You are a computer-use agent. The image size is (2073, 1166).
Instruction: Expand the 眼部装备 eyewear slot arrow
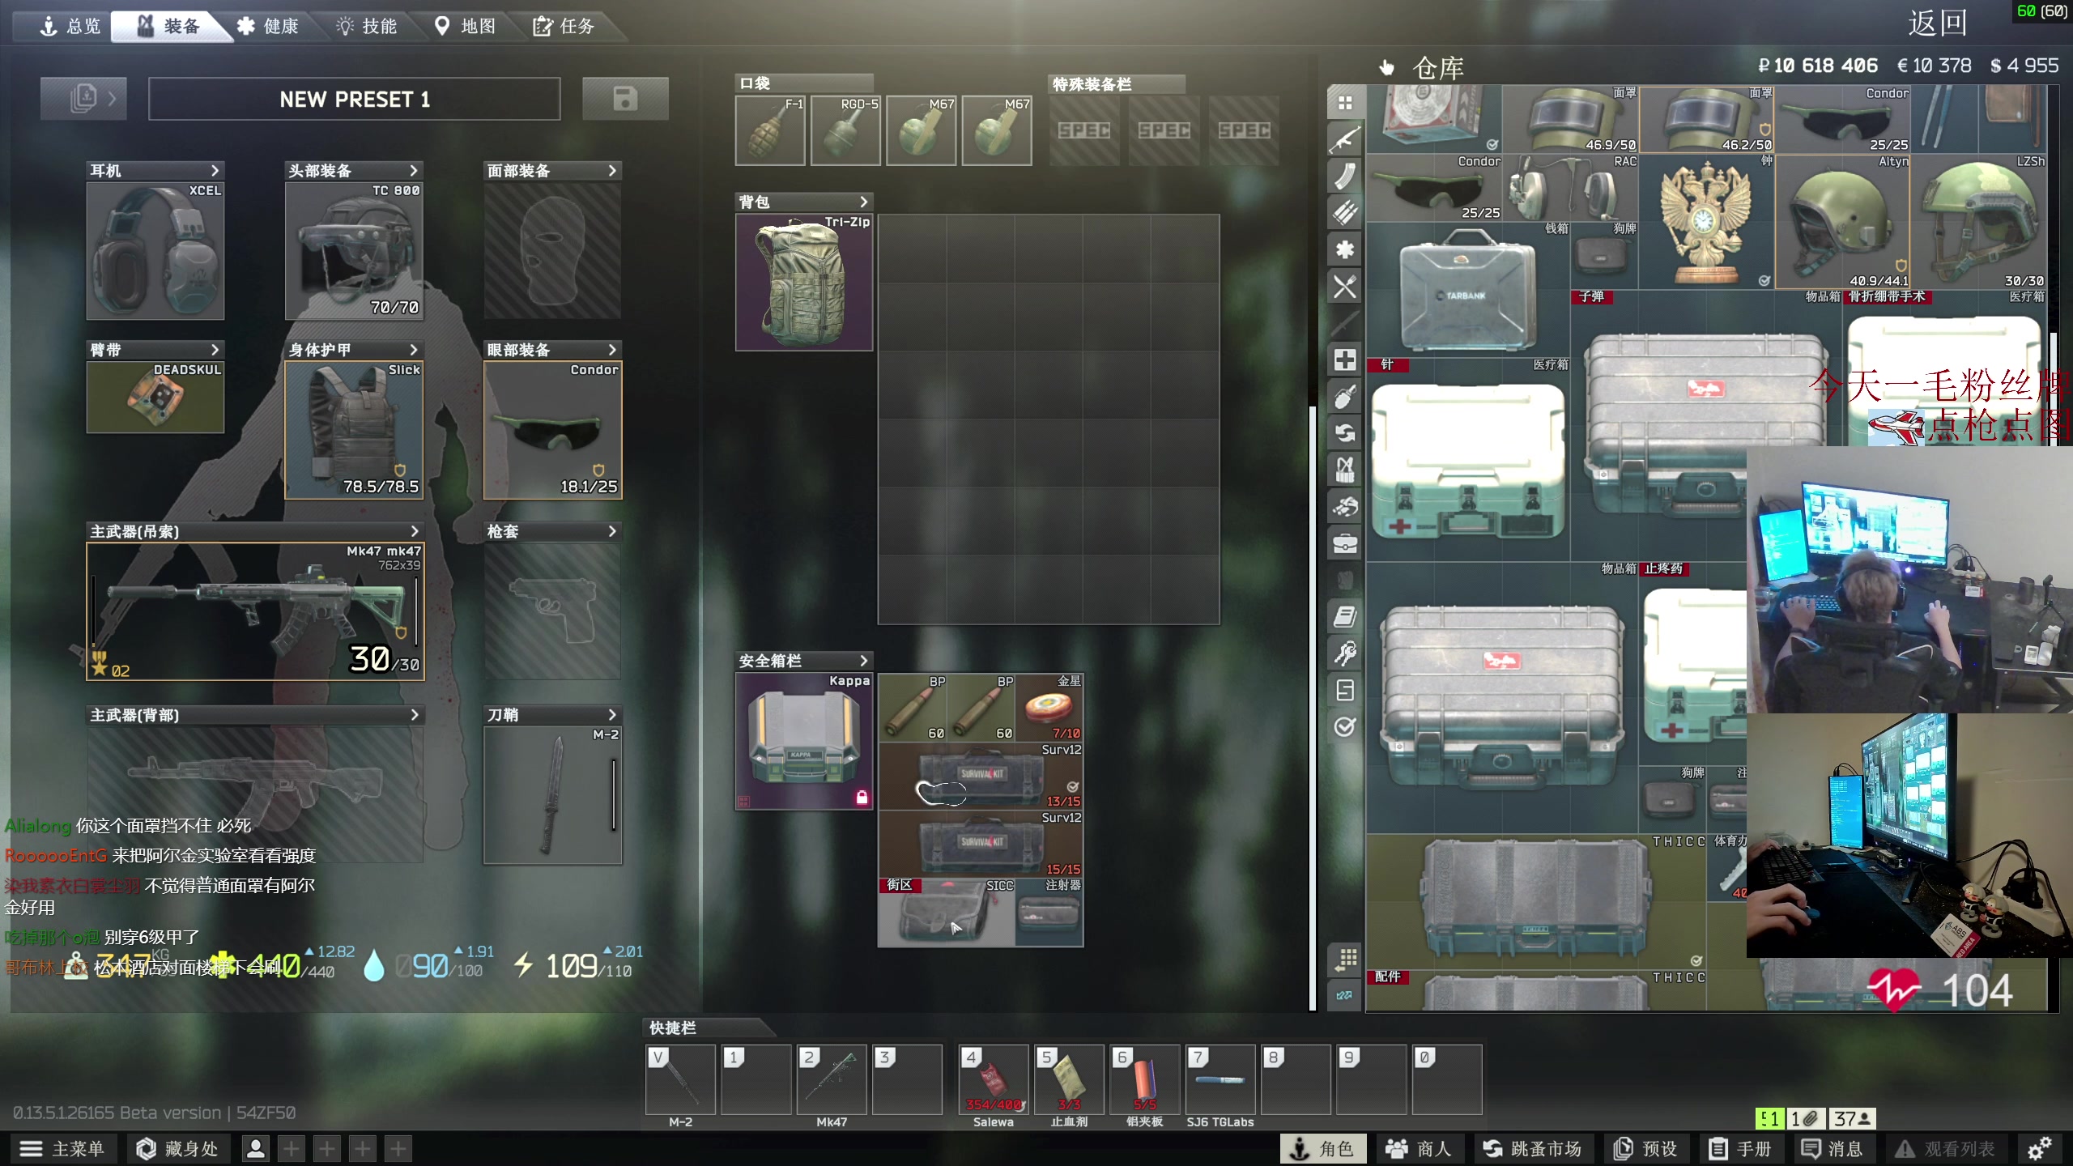612,350
